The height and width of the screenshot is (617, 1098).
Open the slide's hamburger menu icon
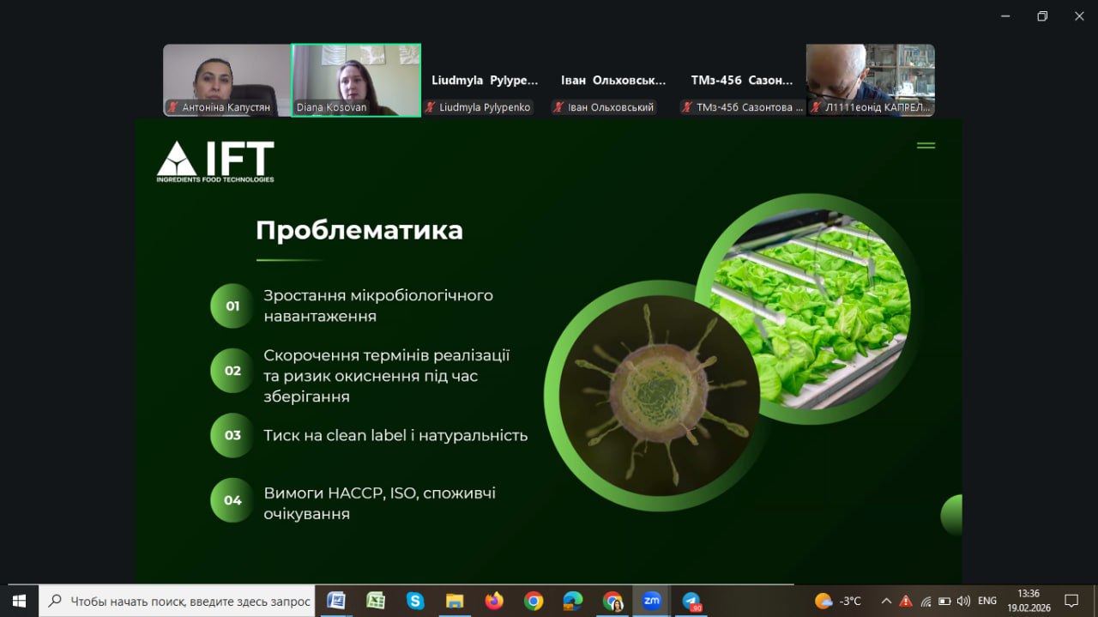point(926,146)
